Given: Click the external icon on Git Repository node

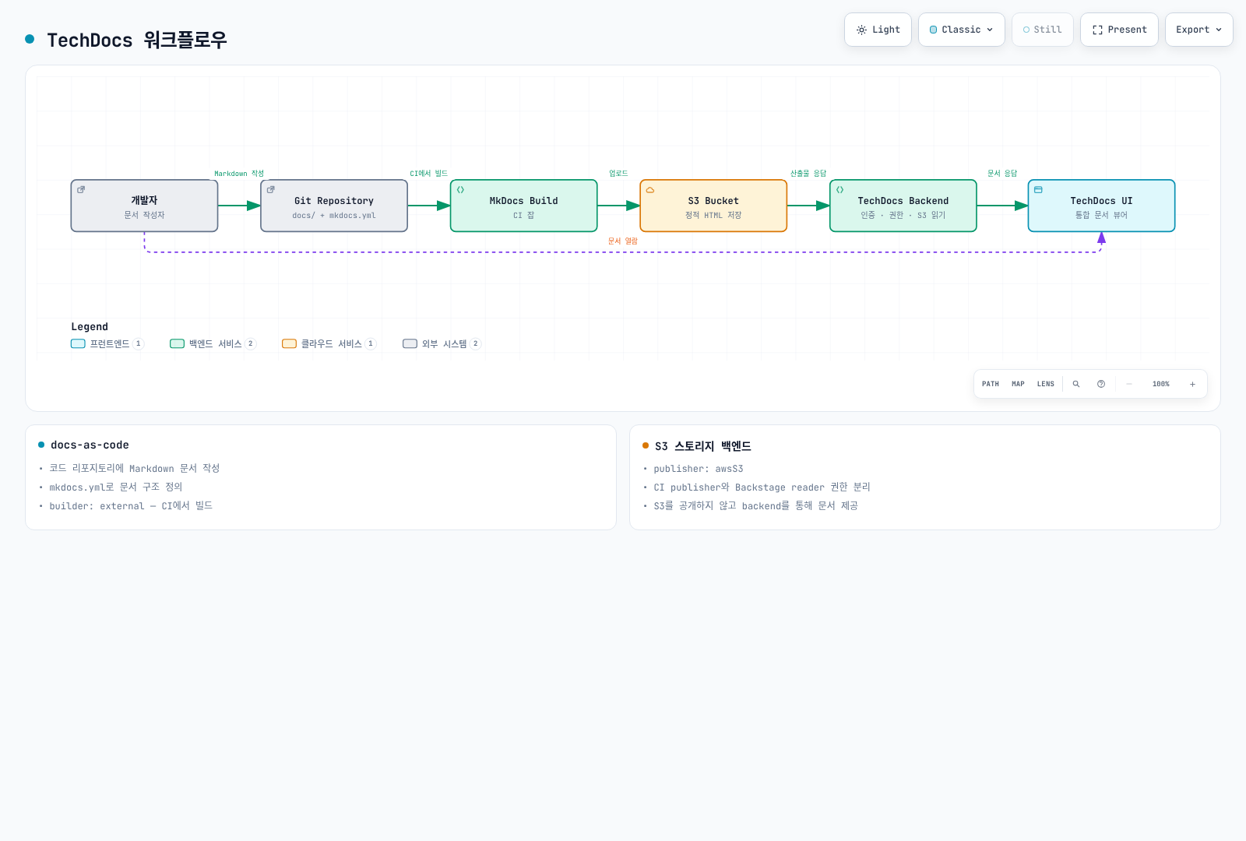Looking at the screenshot, I should [x=271, y=190].
